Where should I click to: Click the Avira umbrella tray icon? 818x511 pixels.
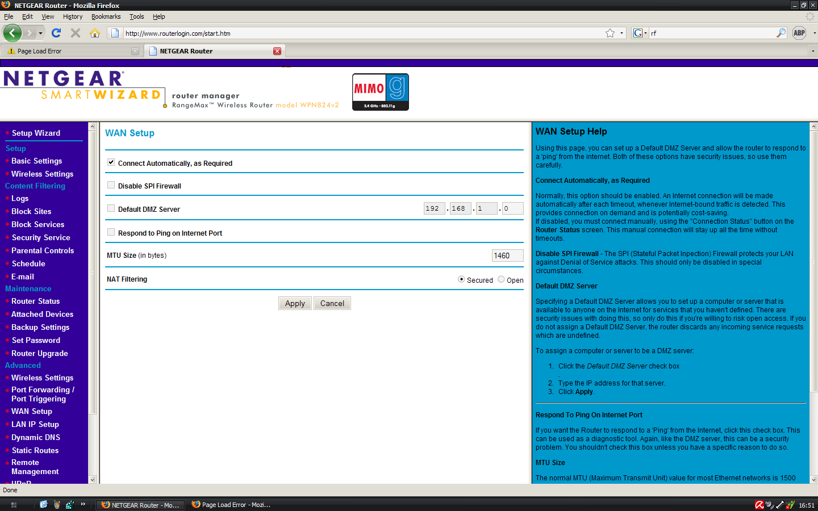(759, 505)
